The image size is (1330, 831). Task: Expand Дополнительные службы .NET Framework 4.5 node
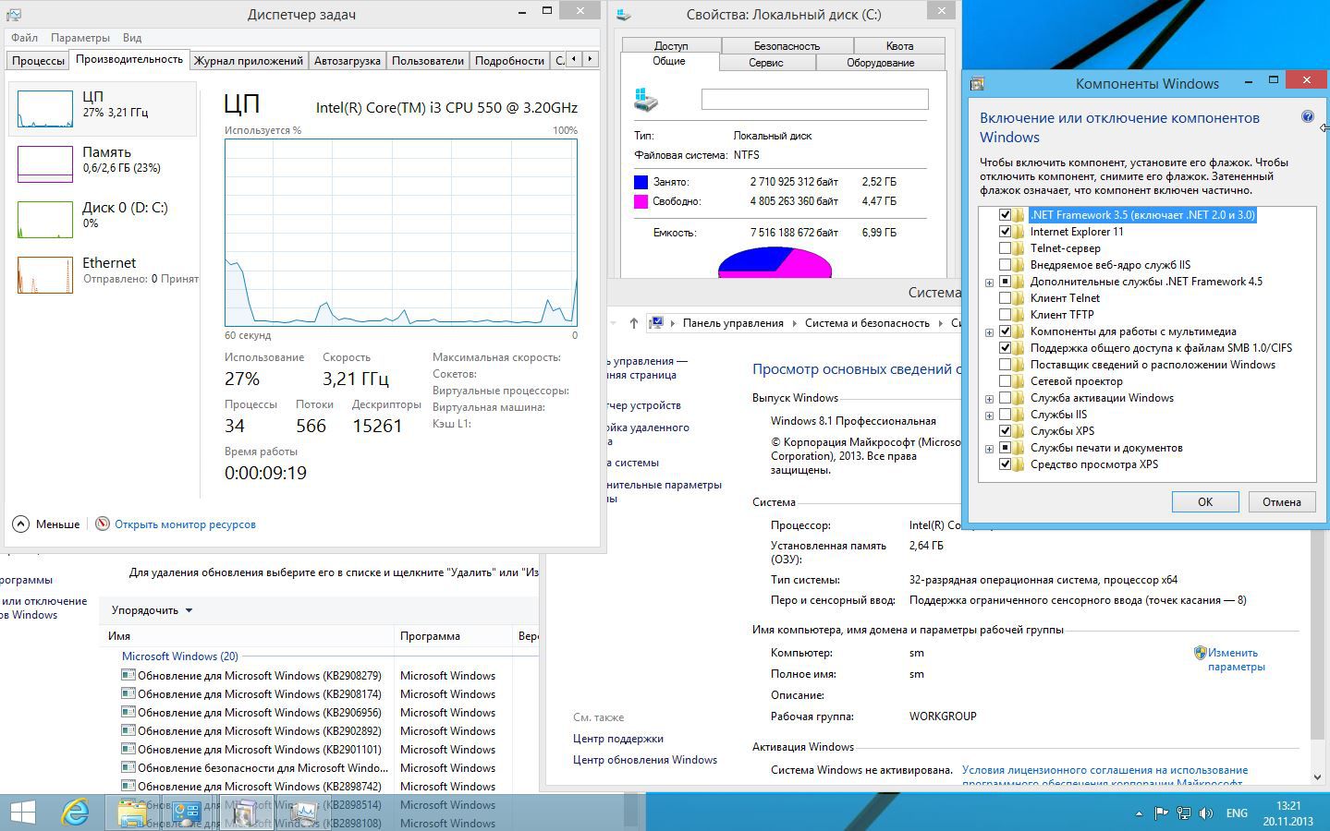point(989,283)
